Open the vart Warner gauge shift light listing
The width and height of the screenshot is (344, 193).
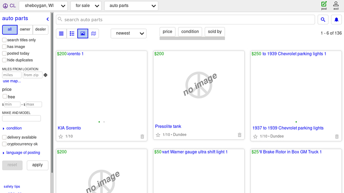coord(195,152)
